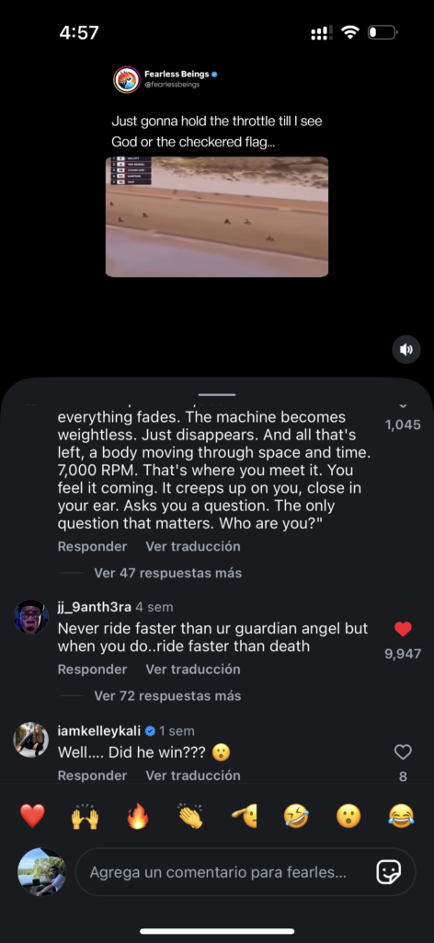
Task: Tap the red heart emoji reaction
Action: click(32, 816)
